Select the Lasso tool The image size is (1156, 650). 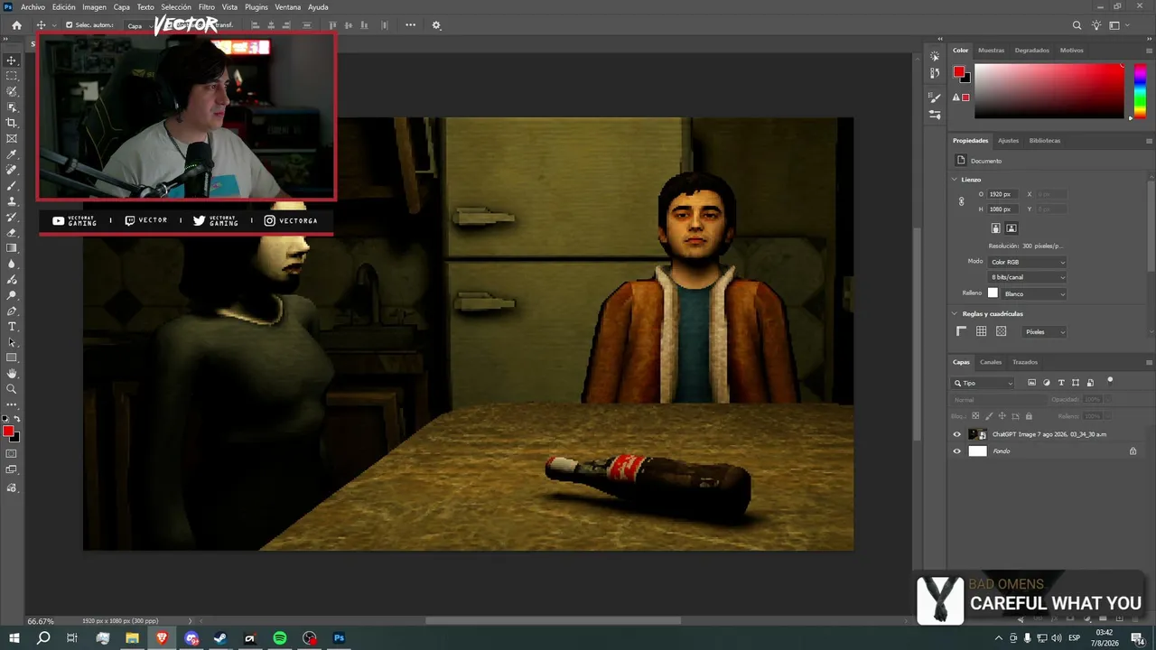click(x=12, y=91)
